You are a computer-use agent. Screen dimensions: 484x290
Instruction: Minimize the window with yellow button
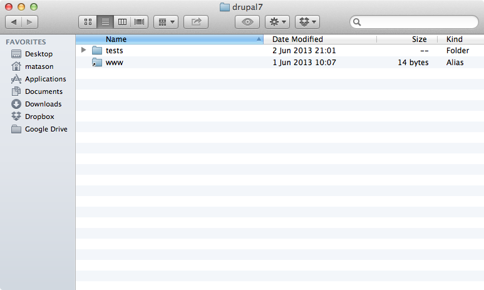coord(21,7)
